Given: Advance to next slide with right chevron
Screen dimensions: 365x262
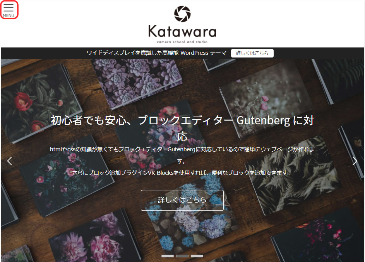Looking at the screenshot, I should point(355,161).
